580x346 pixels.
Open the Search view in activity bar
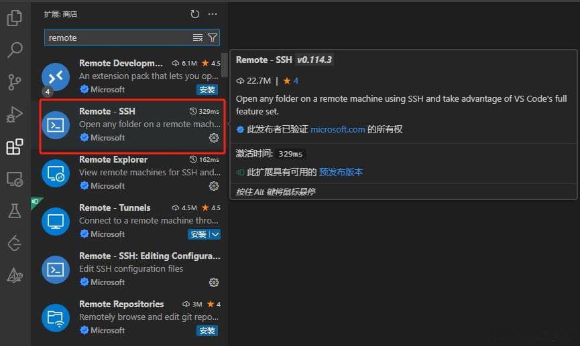(15, 50)
